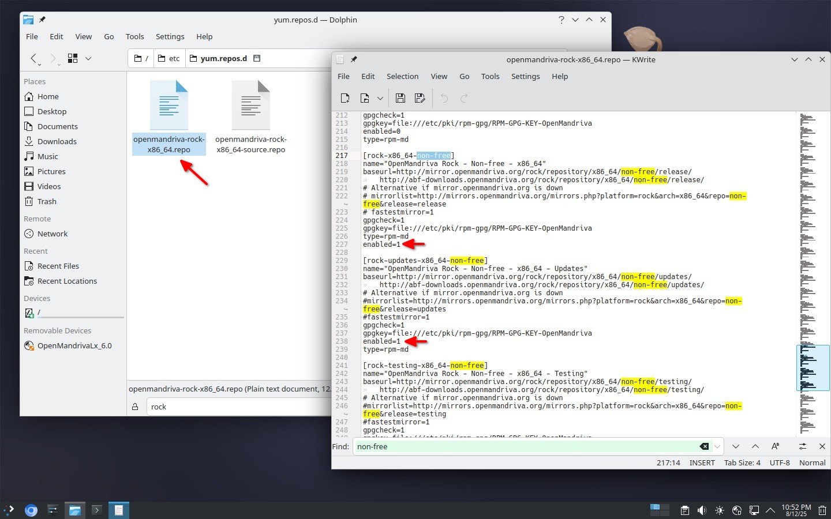Click the Save icon in KWrite toolbar

click(400, 98)
